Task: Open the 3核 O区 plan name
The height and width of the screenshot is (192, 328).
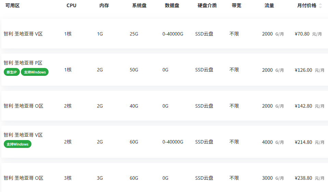Action: click(24, 178)
